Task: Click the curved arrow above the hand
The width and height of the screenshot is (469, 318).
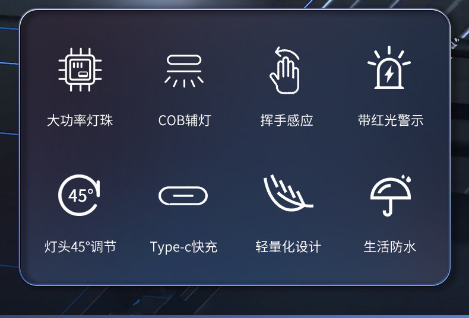Action: point(287,53)
